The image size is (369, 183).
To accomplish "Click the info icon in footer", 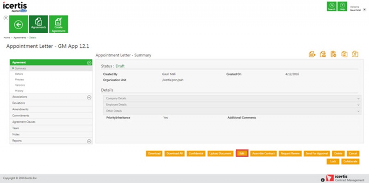I will pyautogui.click(x=322, y=180).
